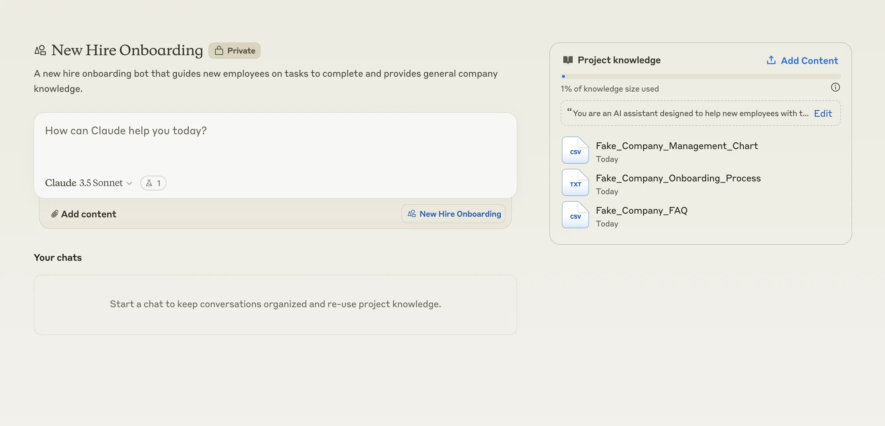Open the Fake_Company_FAQ CSV file icon

point(575,215)
